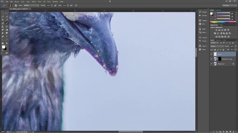Open the layer Opacity dropdown arrow
Viewport: 238px width, 133px height.
coord(235,46)
